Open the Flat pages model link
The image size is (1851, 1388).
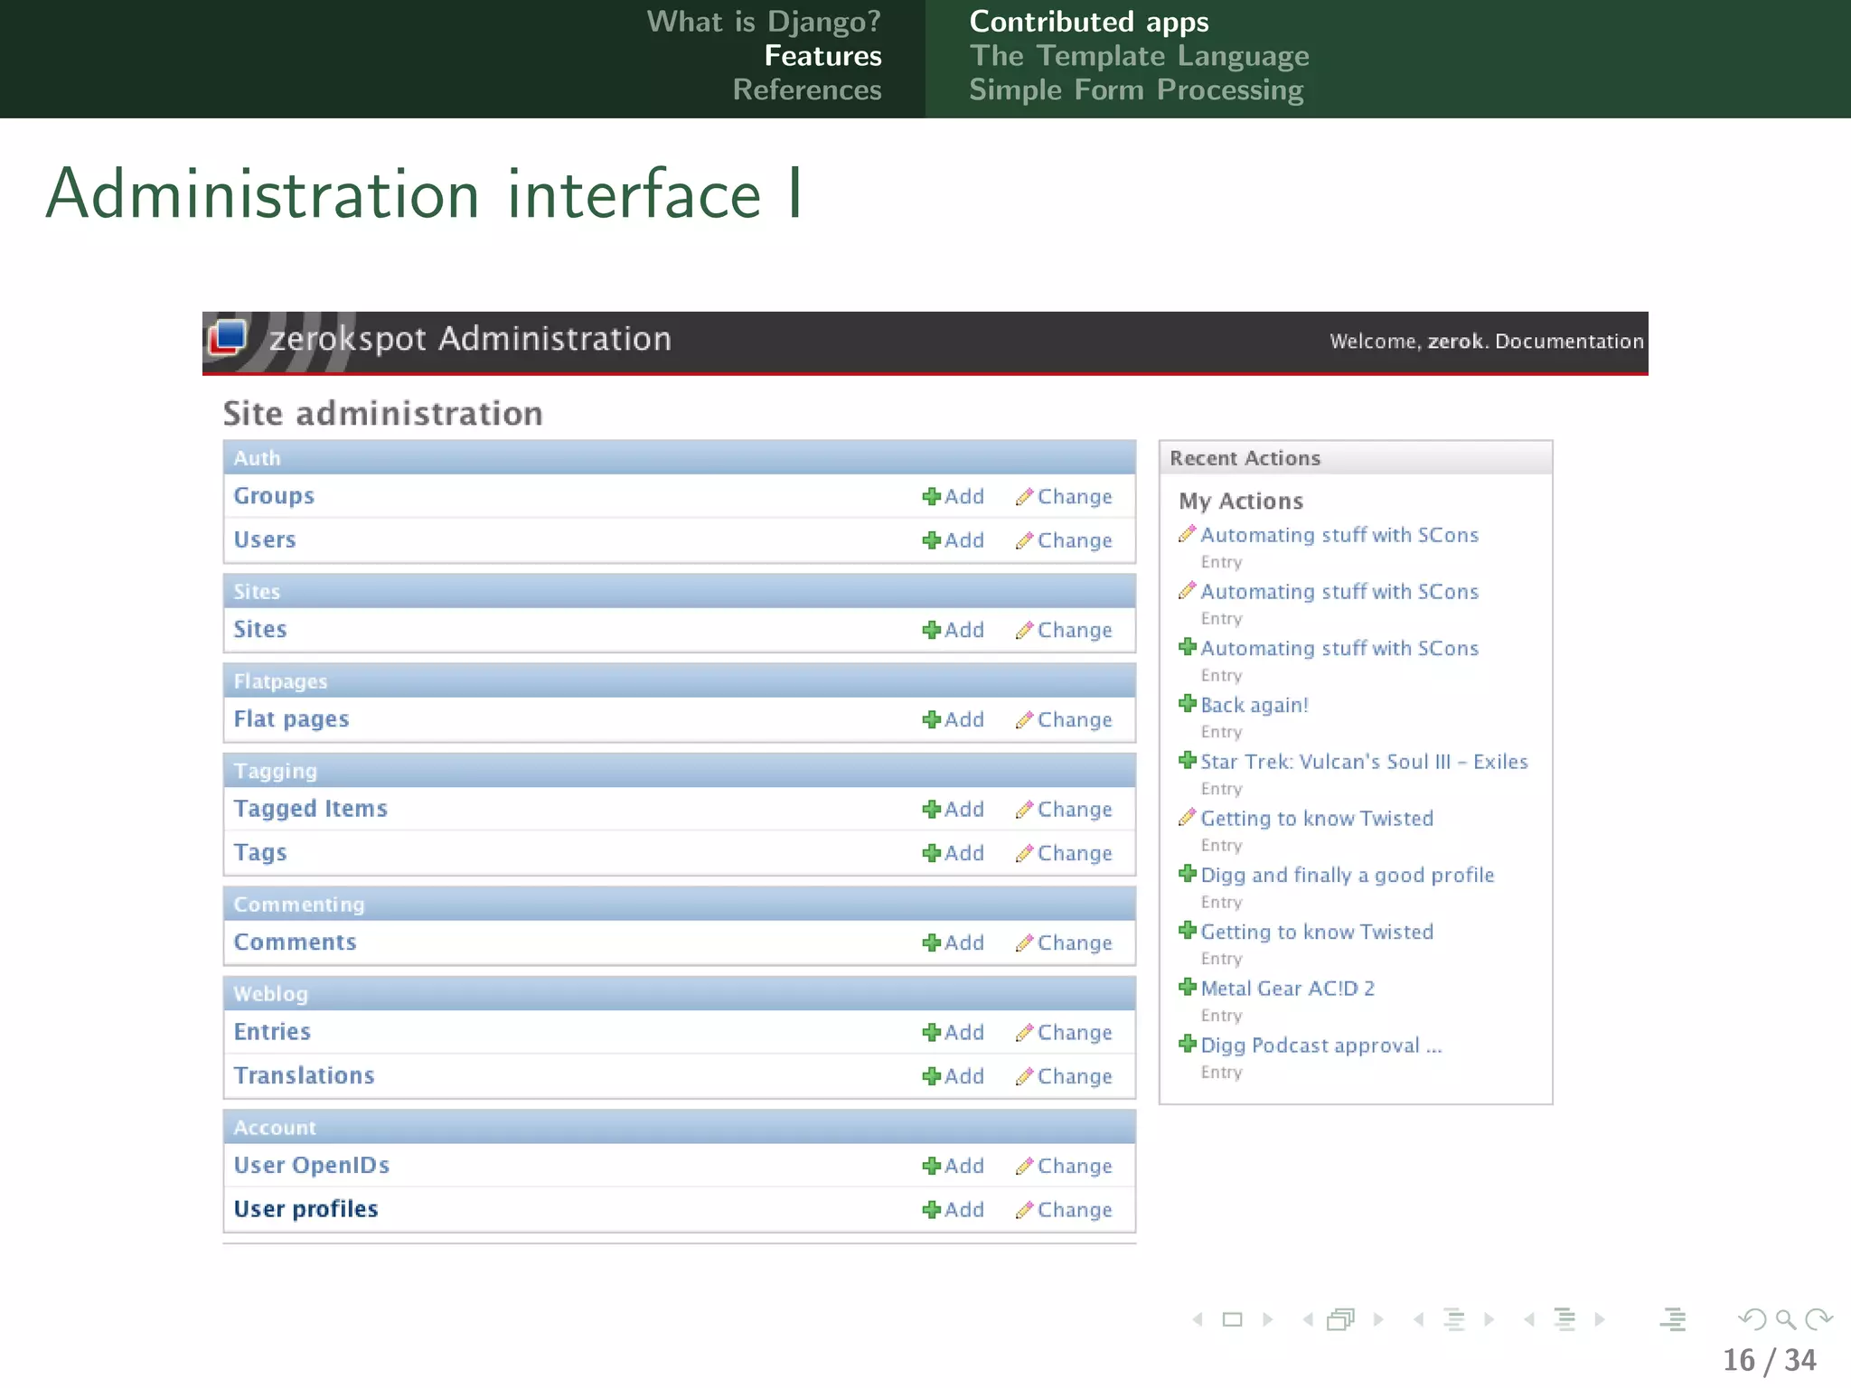[291, 719]
